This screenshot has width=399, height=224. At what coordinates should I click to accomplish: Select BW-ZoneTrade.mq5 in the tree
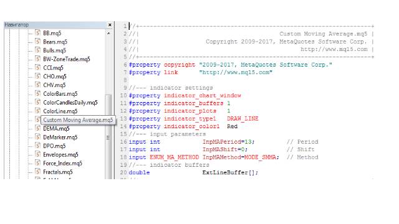tap(67, 59)
